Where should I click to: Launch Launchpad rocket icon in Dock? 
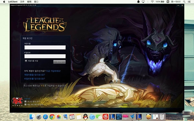pyautogui.click(x=39, y=117)
